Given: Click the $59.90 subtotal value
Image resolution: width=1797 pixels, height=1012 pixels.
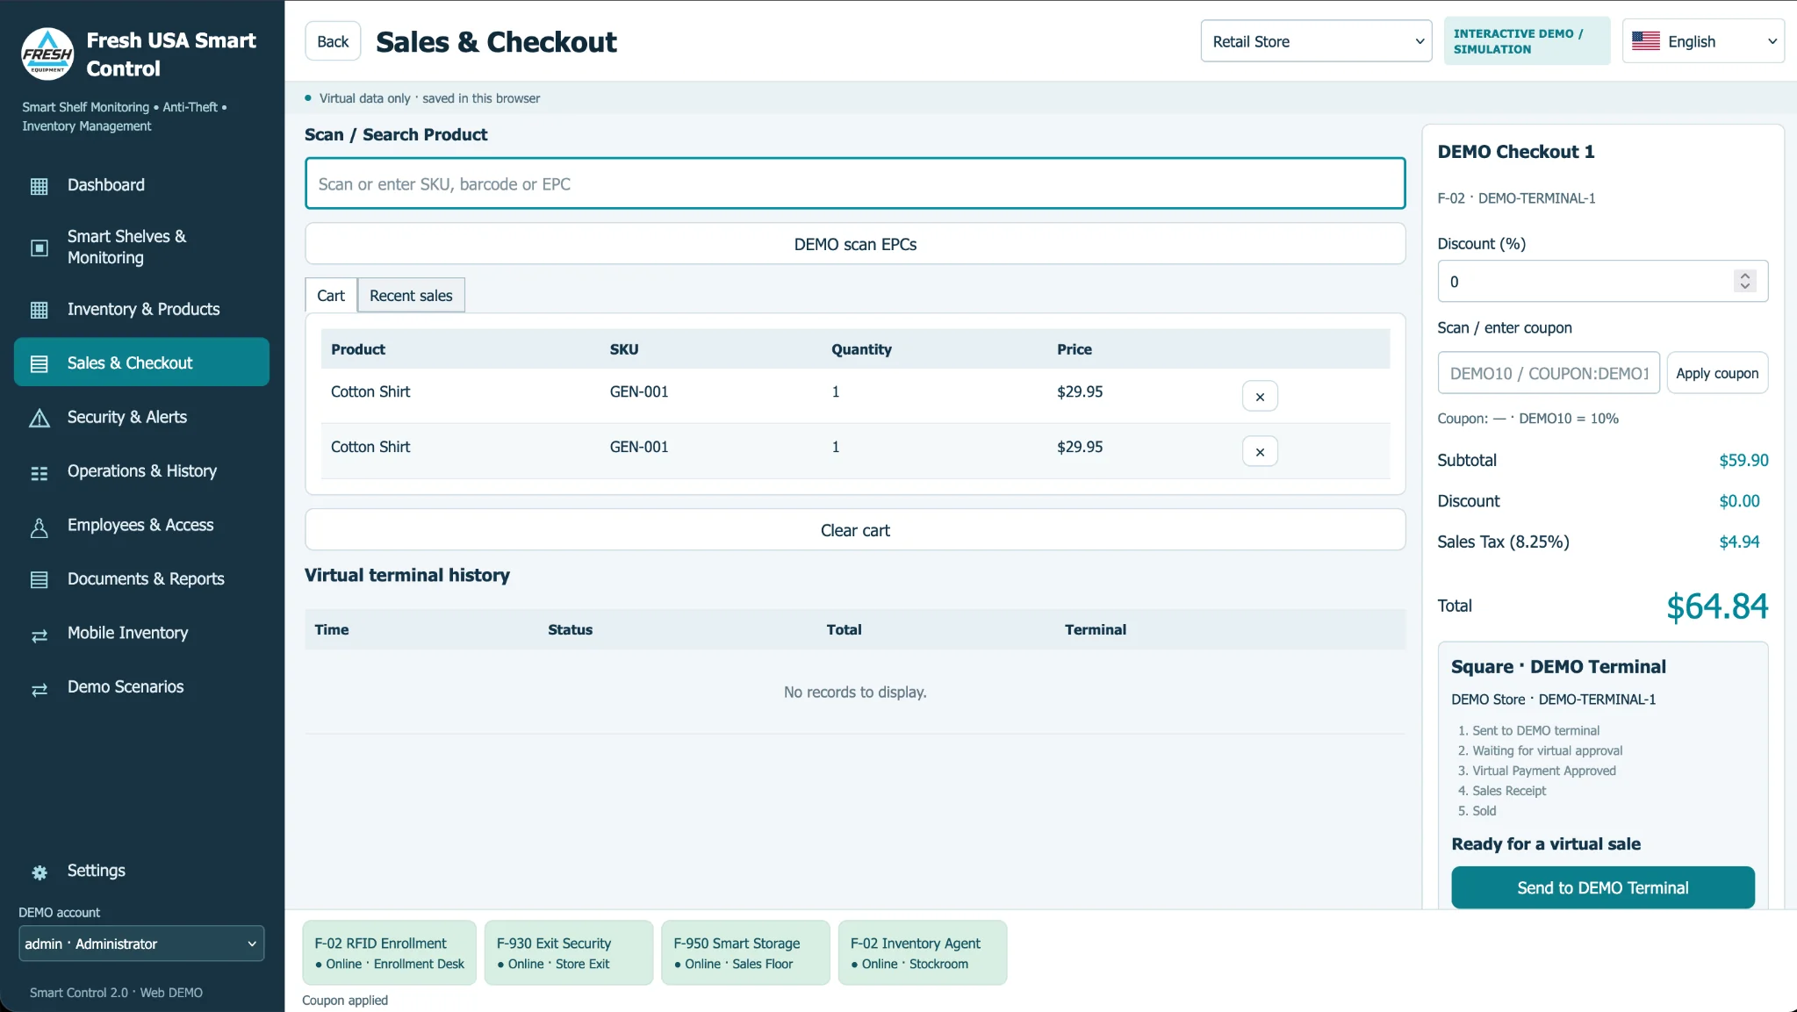Looking at the screenshot, I should click(x=1743, y=460).
